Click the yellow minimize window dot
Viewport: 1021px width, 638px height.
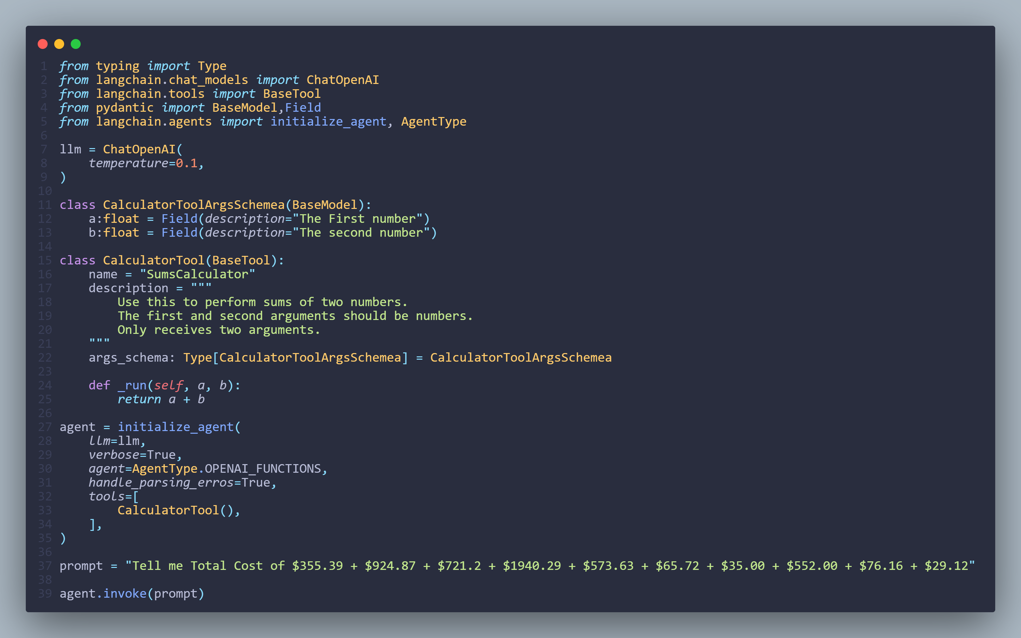59,44
